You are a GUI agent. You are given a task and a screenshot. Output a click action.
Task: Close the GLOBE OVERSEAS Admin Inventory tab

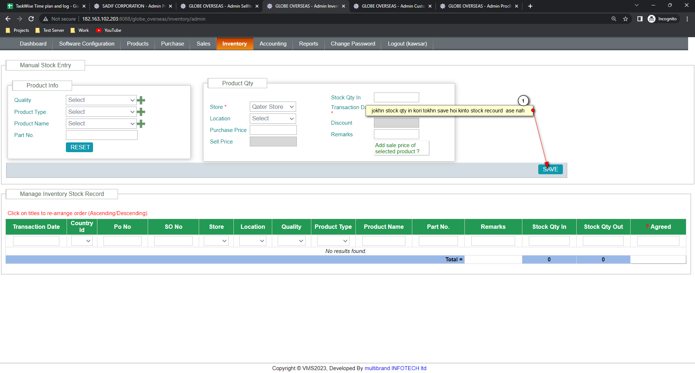pyautogui.click(x=344, y=6)
